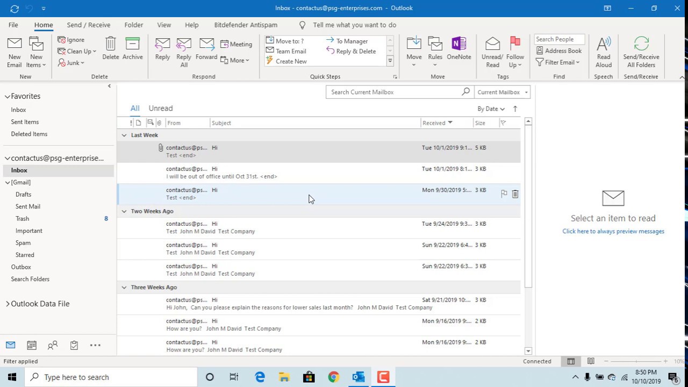Click Reply All button
Viewport: 688px width, 387px height.
coord(184,52)
